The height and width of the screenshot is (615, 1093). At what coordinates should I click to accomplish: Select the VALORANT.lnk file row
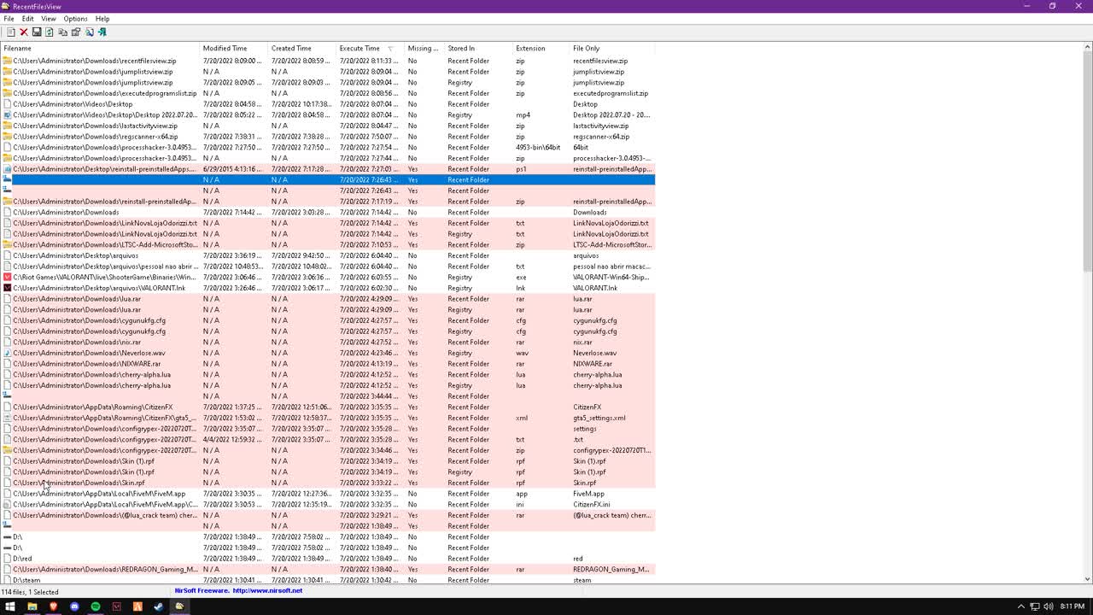[99, 288]
